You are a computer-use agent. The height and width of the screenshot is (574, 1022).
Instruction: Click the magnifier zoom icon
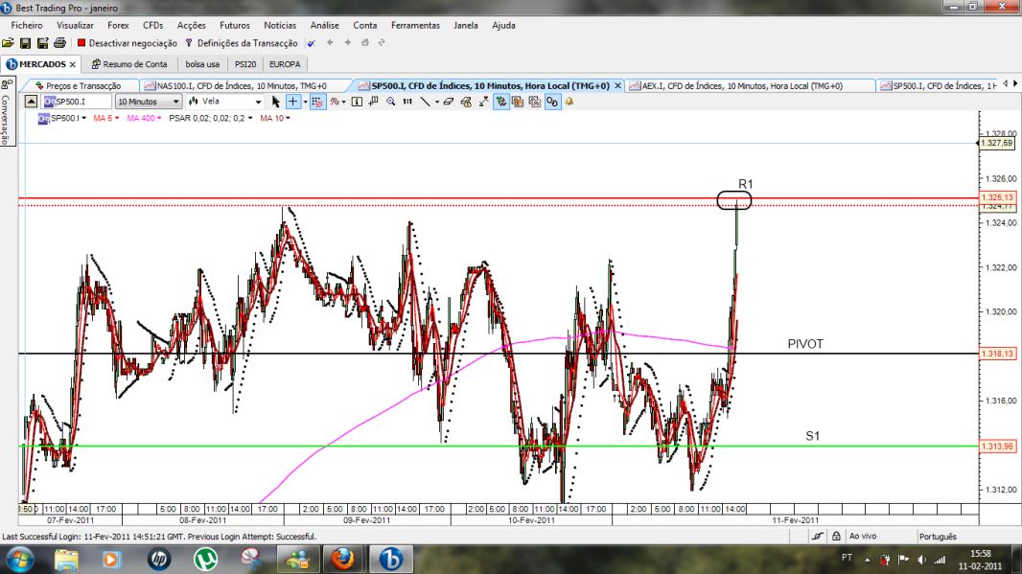tap(390, 102)
